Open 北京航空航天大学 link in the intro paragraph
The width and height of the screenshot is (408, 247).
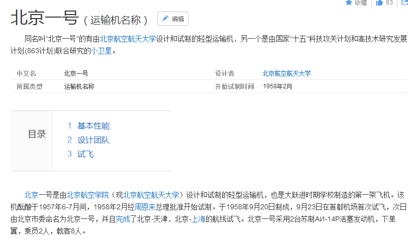click(128, 38)
